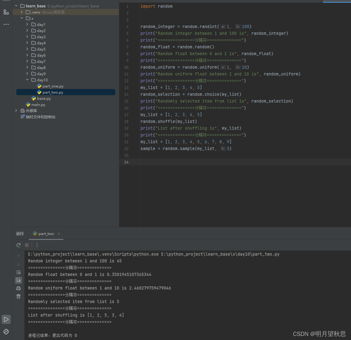Select 临时文件和控制台 node
This screenshot has width=351, height=340.
coord(38,117)
